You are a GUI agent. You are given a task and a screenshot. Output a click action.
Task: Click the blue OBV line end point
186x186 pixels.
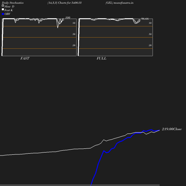pyautogui.click(x=159, y=130)
